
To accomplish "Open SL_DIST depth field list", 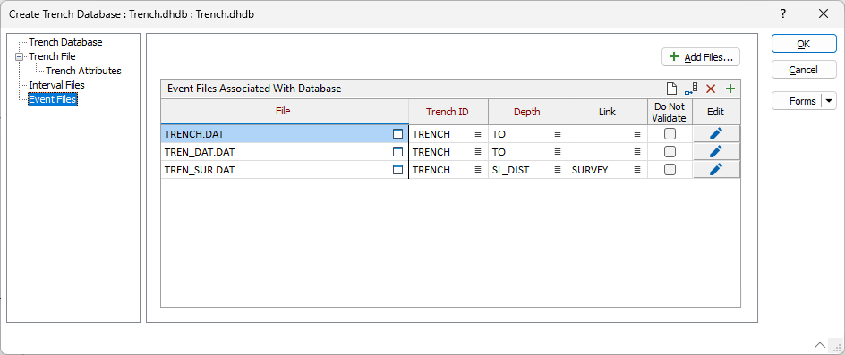I will 558,170.
